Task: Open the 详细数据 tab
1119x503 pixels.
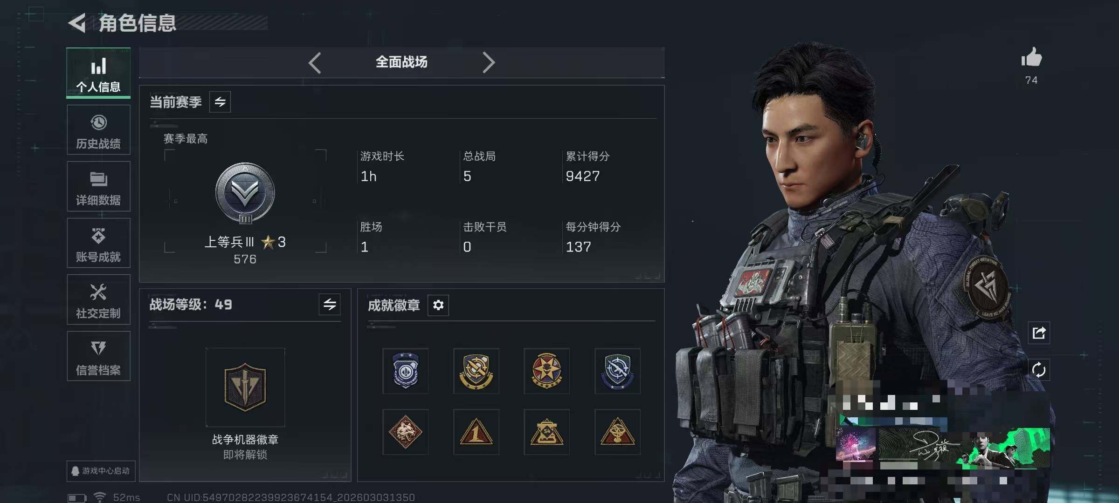Action: pos(98,186)
